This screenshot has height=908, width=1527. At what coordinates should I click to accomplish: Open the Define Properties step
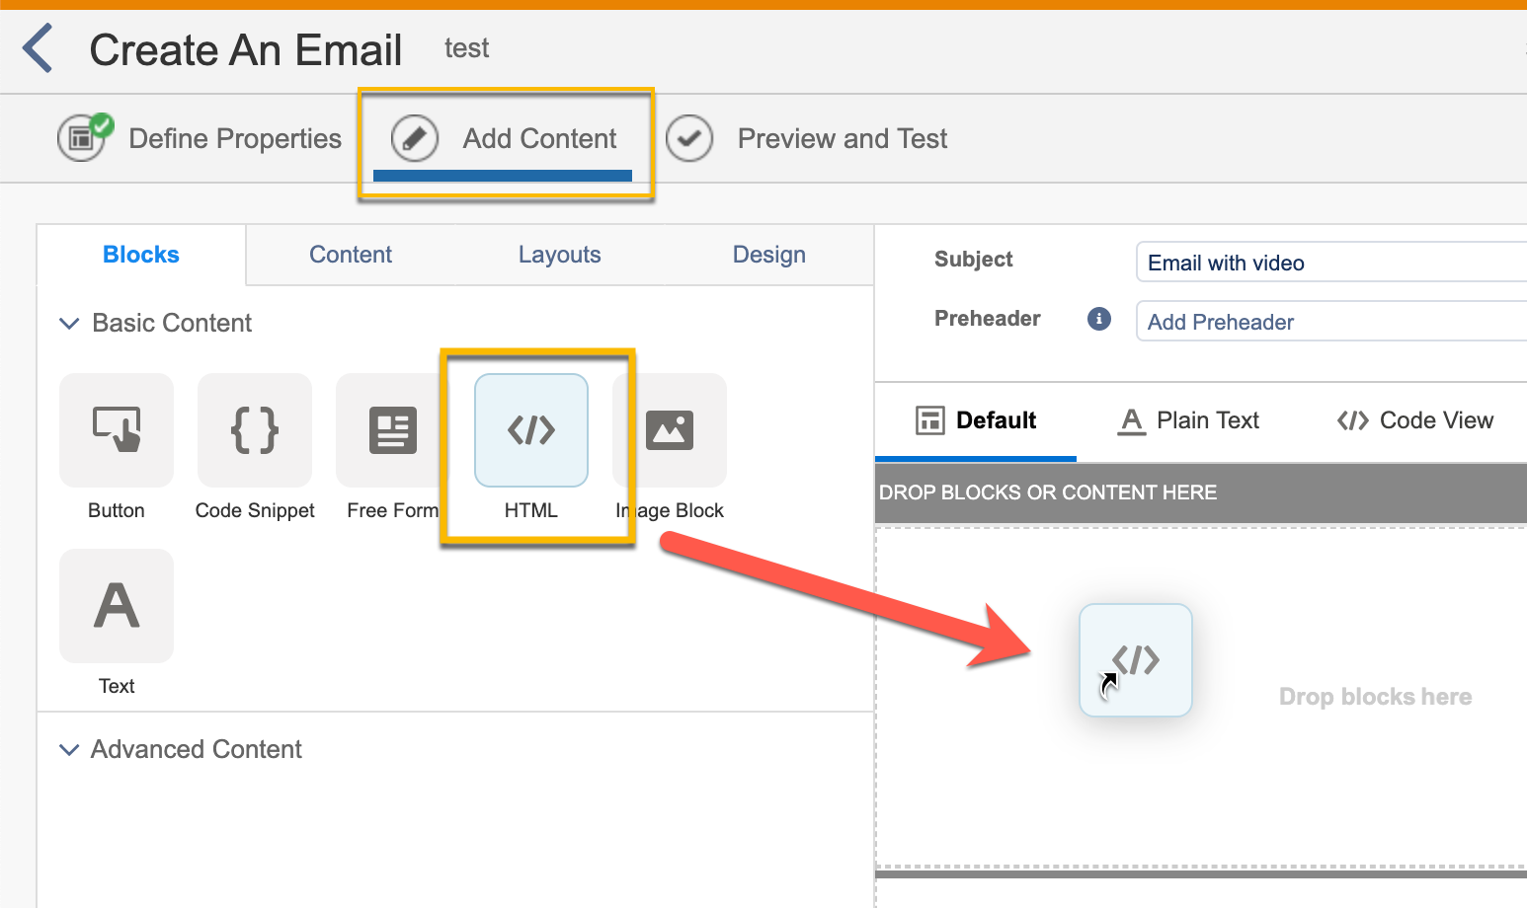click(200, 138)
